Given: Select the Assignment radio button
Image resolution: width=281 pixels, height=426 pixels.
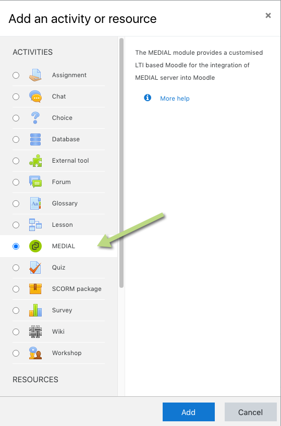Looking at the screenshot, I should point(16,75).
